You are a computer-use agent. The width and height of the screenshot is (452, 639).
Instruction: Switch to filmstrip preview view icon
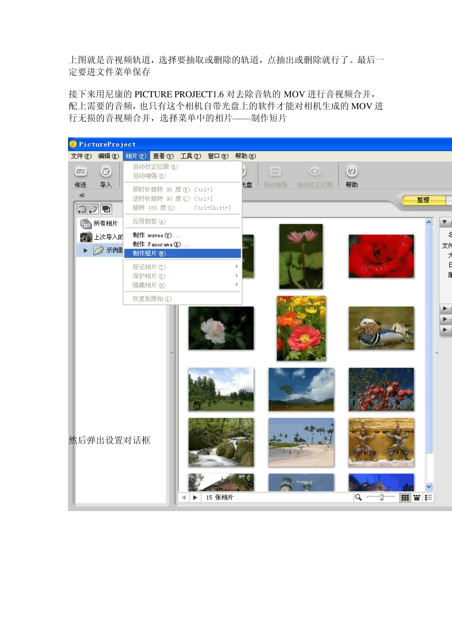coord(417,497)
